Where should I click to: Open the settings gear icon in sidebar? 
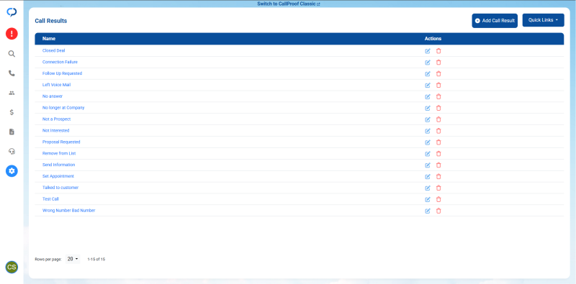pos(12,170)
